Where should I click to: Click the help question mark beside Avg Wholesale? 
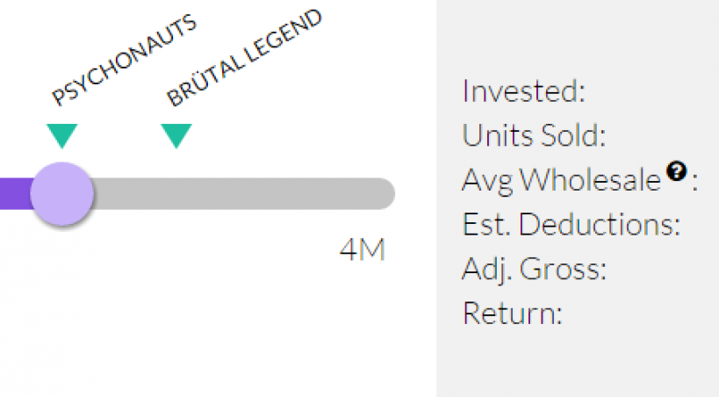[x=675, y=170]
